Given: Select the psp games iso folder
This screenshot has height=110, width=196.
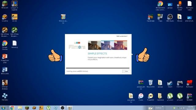Looking at the screenshot, I should pyautogui.click(x=131, y=98).
